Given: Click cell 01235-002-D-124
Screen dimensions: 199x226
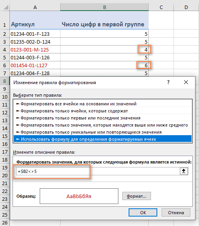Looking at the screenshot, I should (x=35, y=42).
